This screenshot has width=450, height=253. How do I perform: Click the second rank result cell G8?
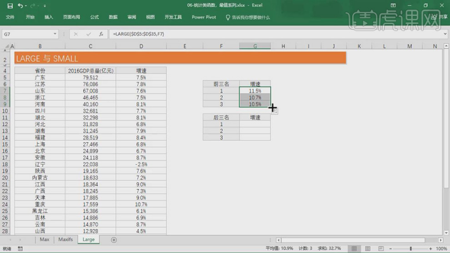[x=255, y=98]
